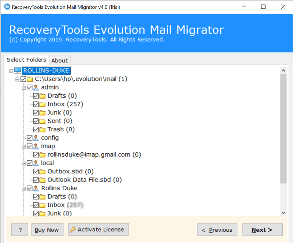Uncheck the imap account checkbox
The image size is (293, 243).
(30, 146)
